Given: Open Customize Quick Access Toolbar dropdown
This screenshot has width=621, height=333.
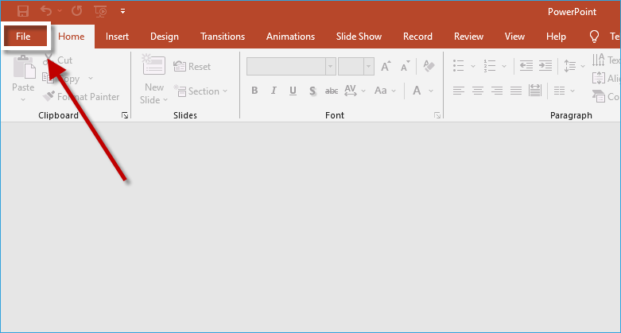Looking at the screenshot, I should click(122, 11).
